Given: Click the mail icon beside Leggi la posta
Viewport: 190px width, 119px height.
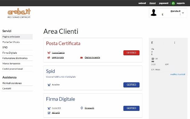Looking at the screenshot, I should (49, 57).
